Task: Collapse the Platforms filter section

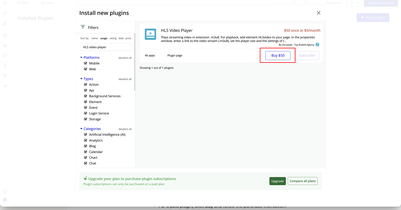Action: point(81,57)
